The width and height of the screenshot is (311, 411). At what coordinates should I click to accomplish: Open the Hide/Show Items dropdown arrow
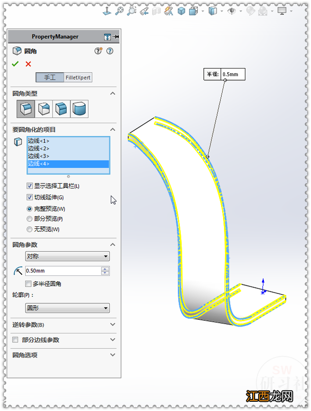pyautogui.click(x=241, y=11)
